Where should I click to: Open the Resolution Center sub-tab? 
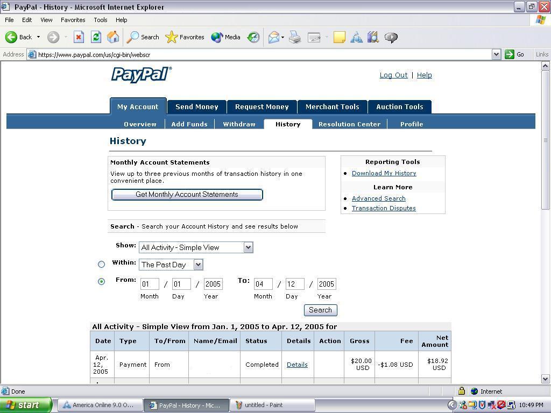349,124
